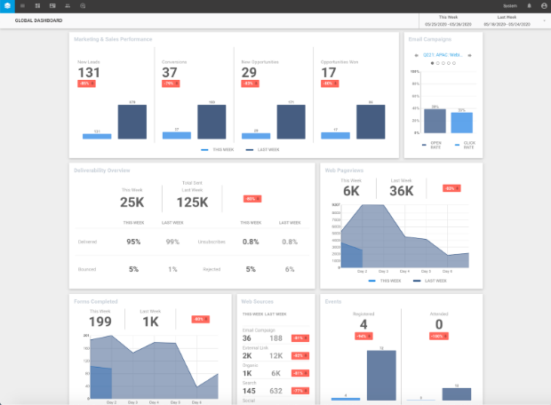Screen dimensions: 551x405
Task: Select the third carousel dot
Action: [x=443, y=63]
